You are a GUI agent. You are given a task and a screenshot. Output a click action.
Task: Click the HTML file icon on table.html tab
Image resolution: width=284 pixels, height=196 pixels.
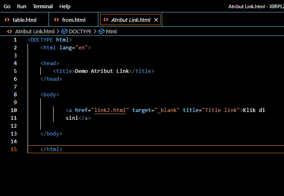[x=7, y=20]
